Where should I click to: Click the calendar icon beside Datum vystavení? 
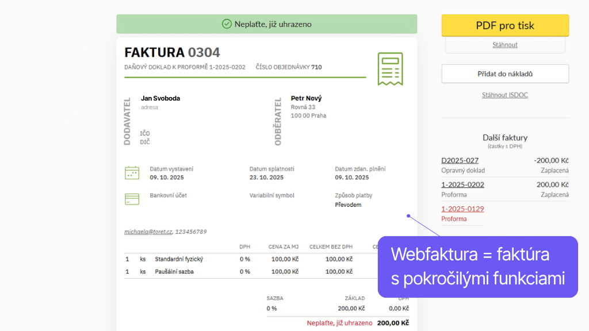click(x=132, y=173)
